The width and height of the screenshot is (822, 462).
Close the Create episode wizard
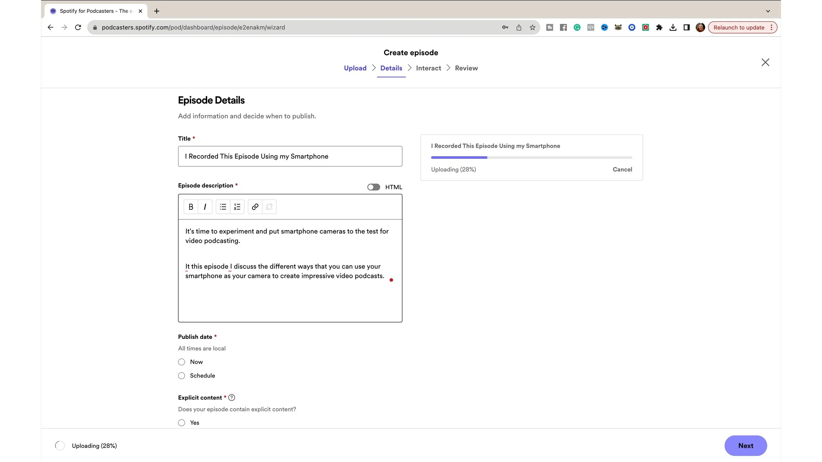click(x=765, y=62)
